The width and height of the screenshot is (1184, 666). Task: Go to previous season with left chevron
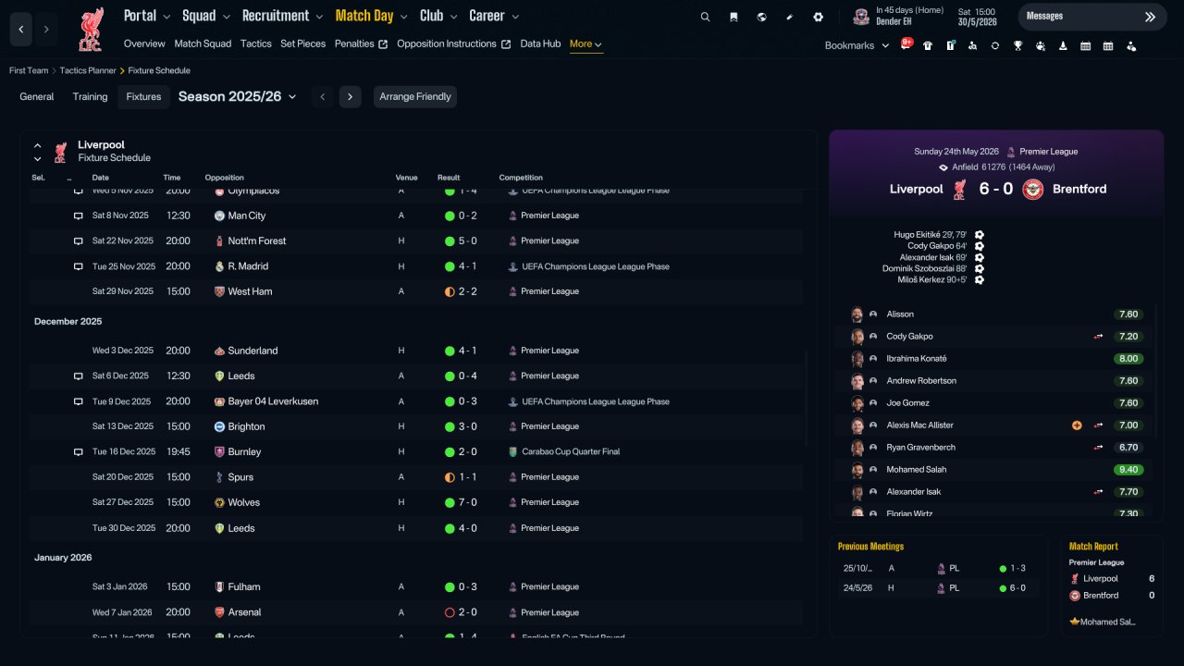(322, 97)
